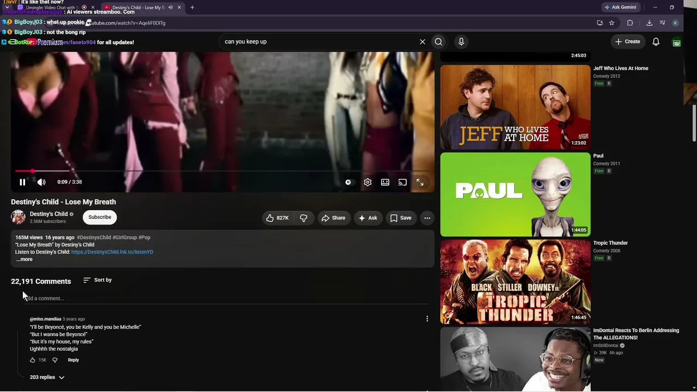Open the ImStillDontai channel name
The width and height of the screenshot is (697, 392).
(x=606, y=346)
